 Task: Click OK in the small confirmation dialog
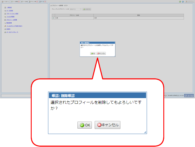[x=93, y=53]
